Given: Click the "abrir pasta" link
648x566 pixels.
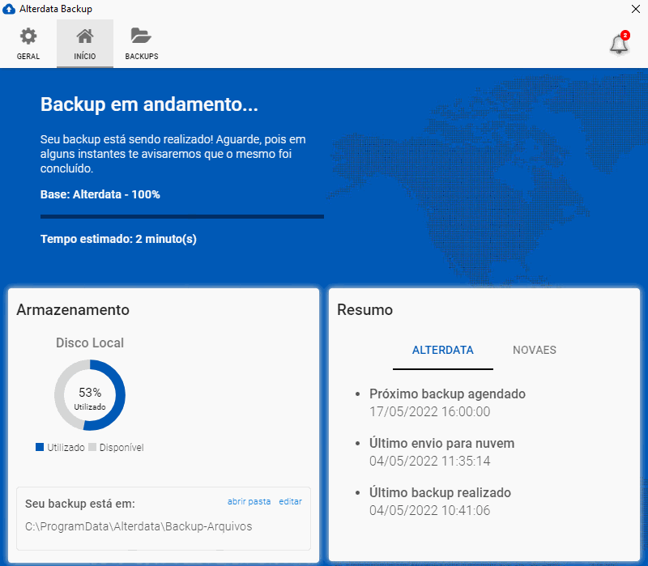Looking at the screenshot, I should (249, 501).
